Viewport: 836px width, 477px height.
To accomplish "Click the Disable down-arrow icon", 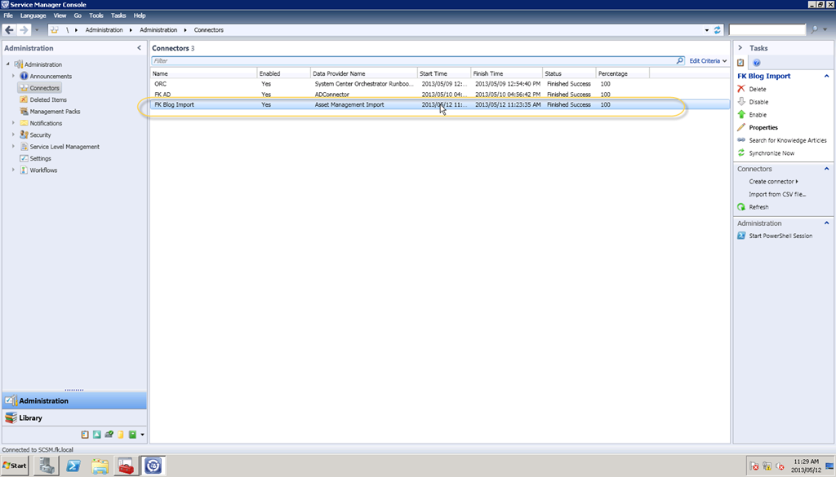I will click(x=741, y=102).
